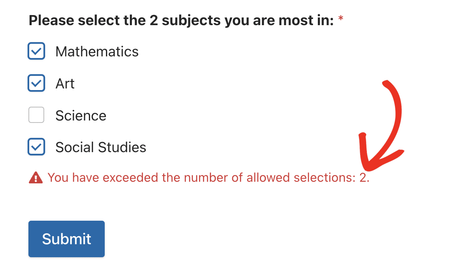
Task: Click the word 'subjects' in the heading
Action: click(x=191, y=21)
